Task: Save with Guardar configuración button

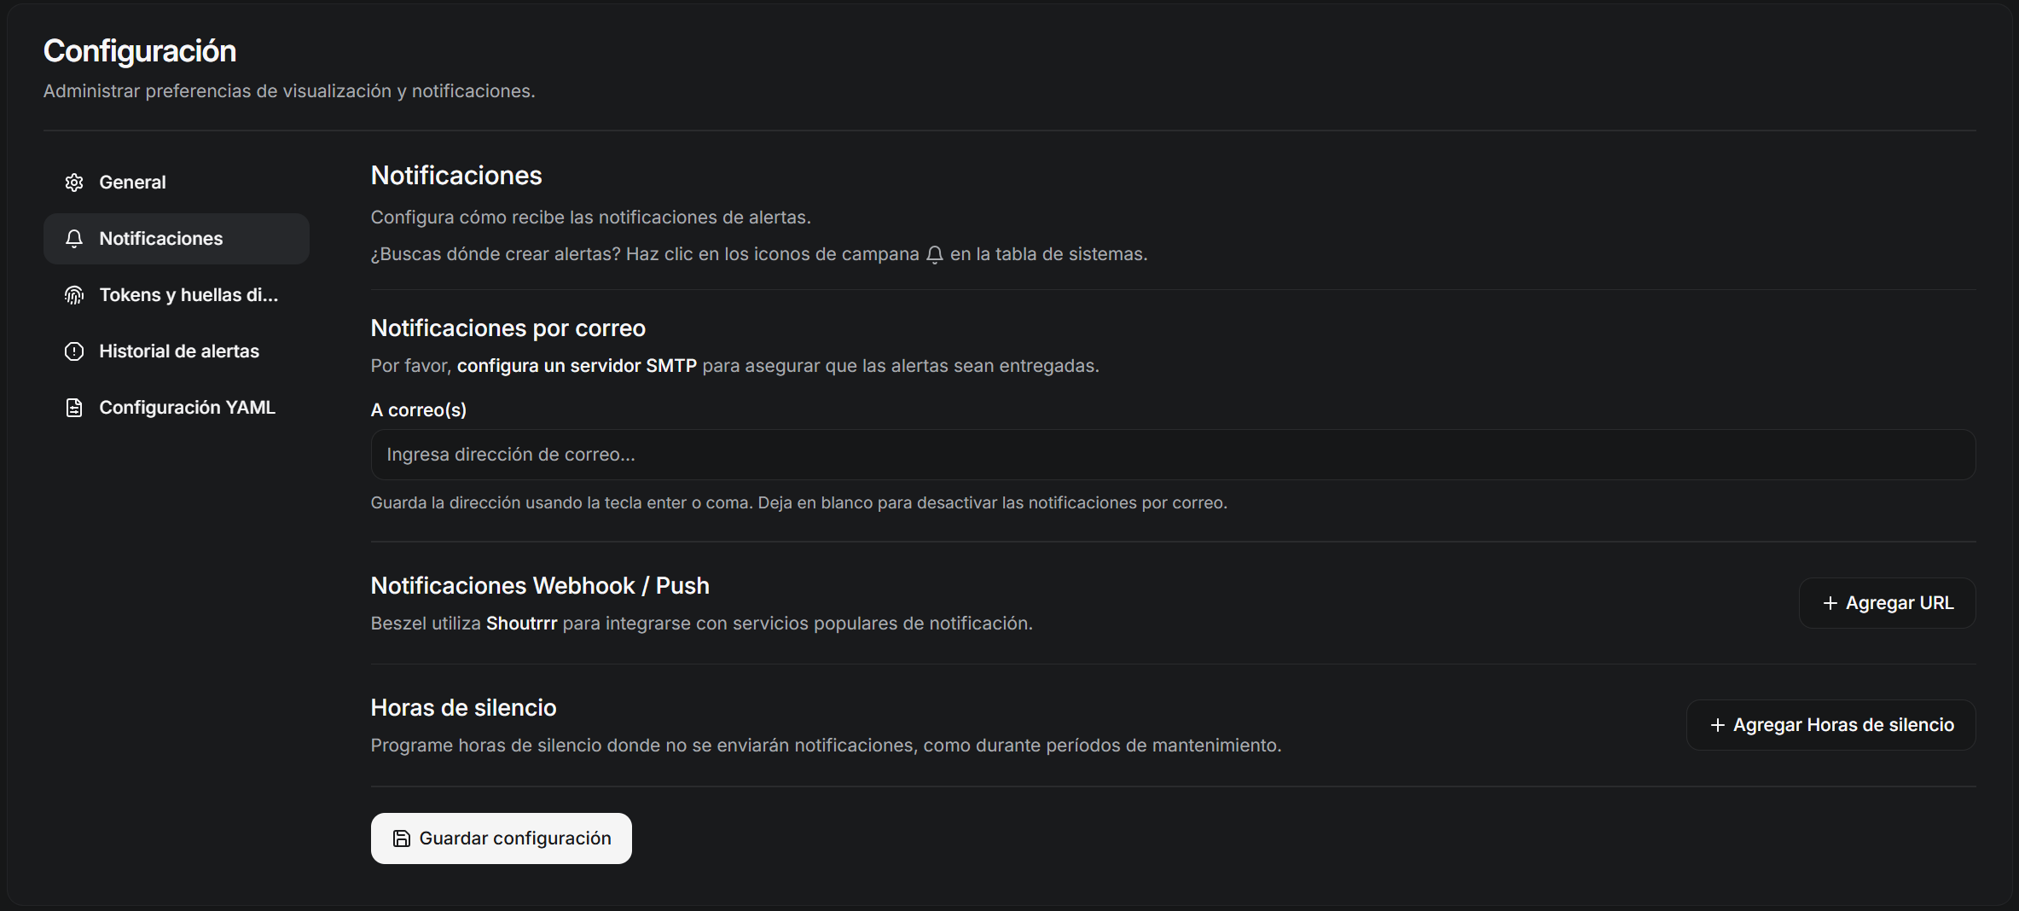Action: 501,838
